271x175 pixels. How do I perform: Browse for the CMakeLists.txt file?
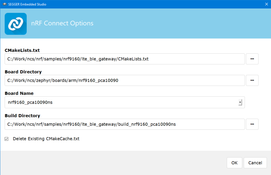coord(252,59)
